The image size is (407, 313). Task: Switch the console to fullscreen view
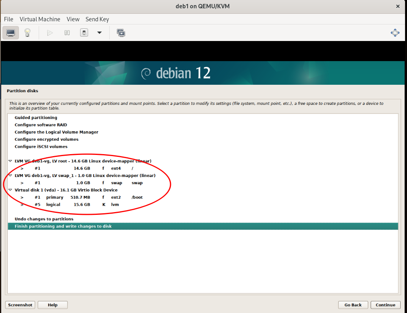click(395, 33)
